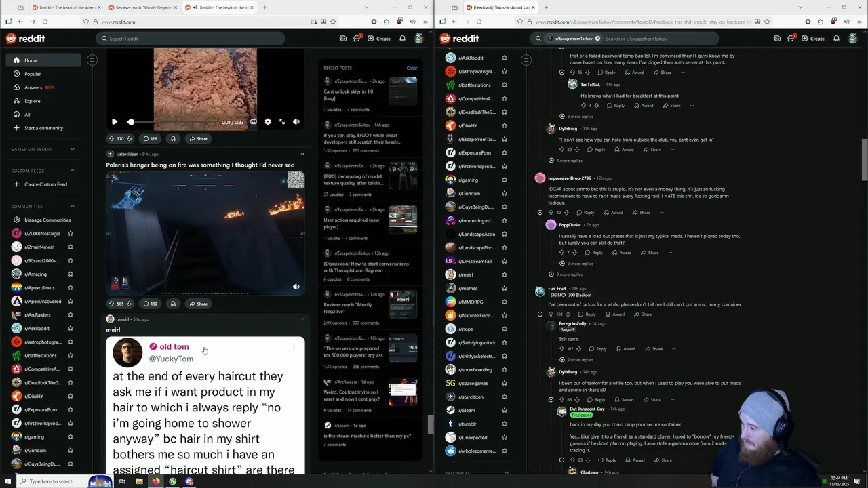
Task: Open overflow menu on r/starcitizen post
Action: click(302, 154)
